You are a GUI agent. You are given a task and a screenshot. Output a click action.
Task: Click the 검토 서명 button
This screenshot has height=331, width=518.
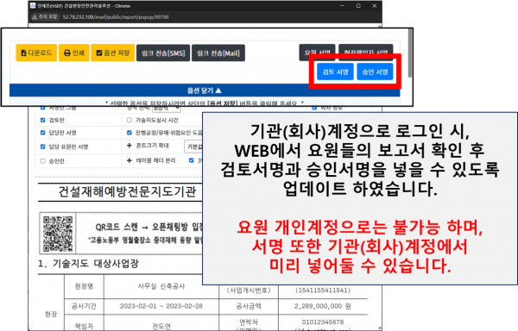335,72
